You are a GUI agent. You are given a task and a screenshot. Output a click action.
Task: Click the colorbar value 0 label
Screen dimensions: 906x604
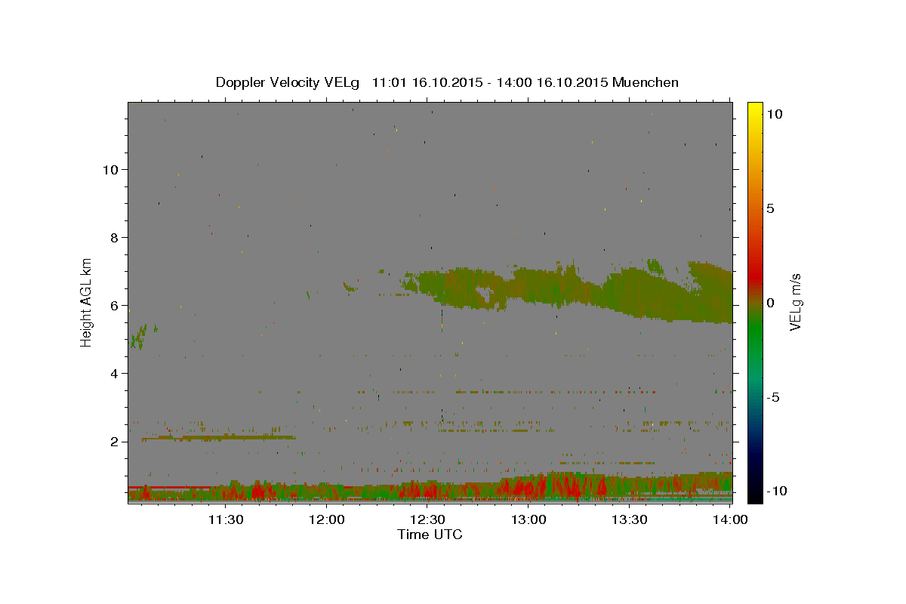point(770,303)
